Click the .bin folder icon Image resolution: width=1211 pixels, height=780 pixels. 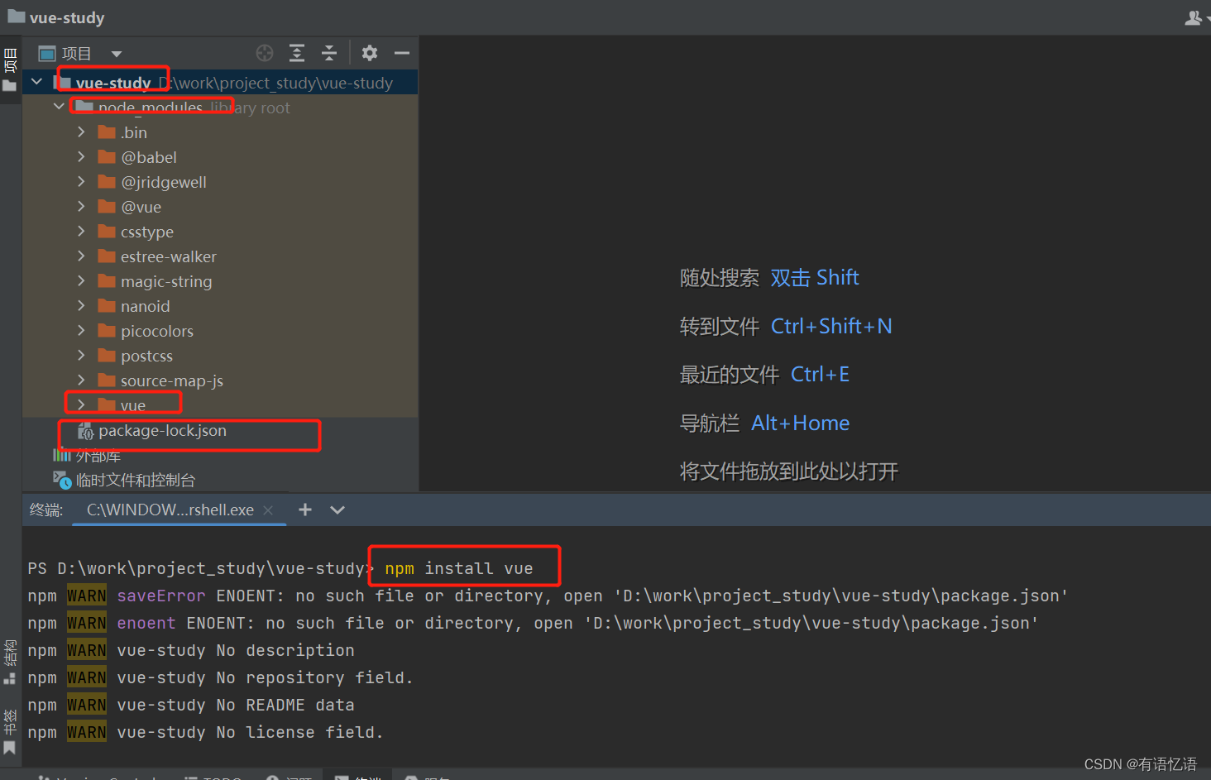(107, 132)
